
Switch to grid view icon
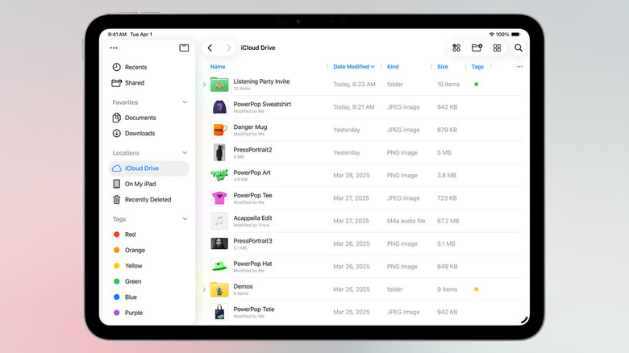(497, 48)
